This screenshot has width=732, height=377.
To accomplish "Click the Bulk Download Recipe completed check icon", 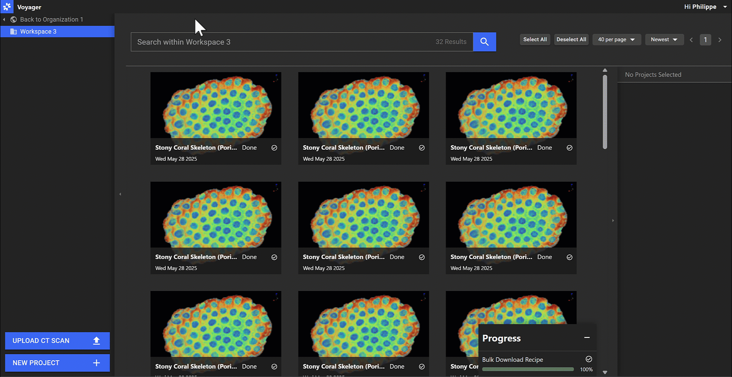I will 589,359.
